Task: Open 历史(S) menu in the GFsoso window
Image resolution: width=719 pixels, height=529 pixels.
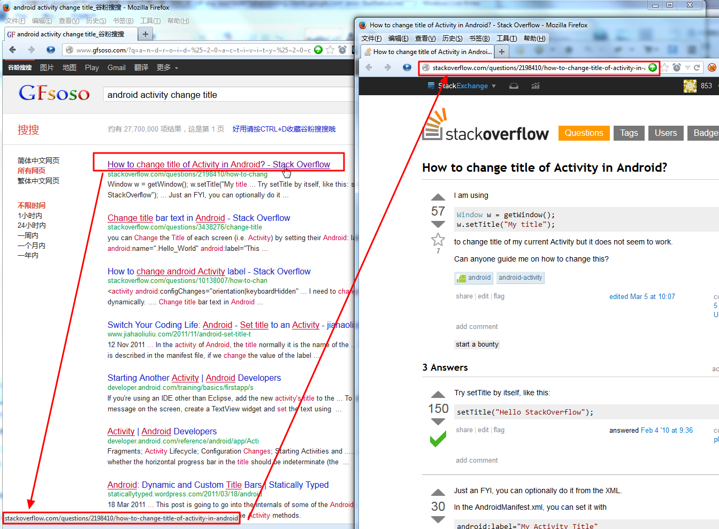Action: [96, 21]
